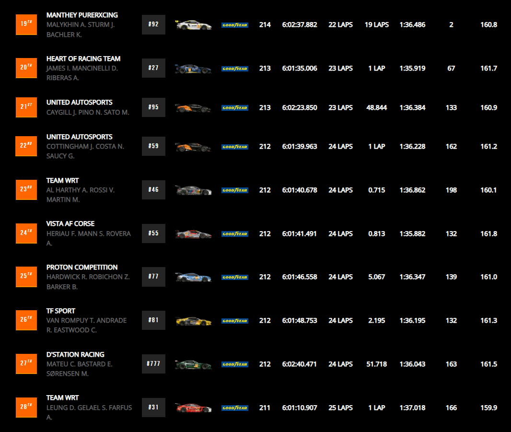Click total time 6:01:10.907
The height and width of the screenshot is (432, 511).
tap(300, 408)
